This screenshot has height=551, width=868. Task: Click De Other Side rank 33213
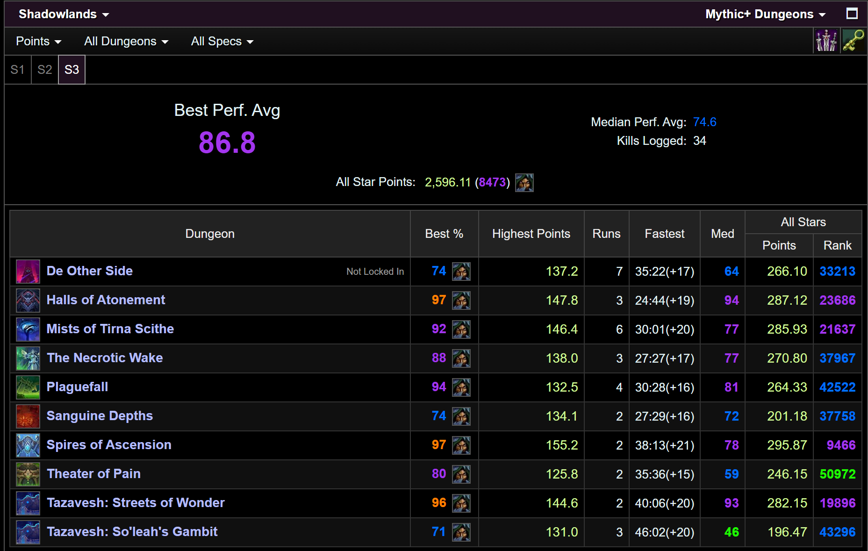tap(838, 271)
